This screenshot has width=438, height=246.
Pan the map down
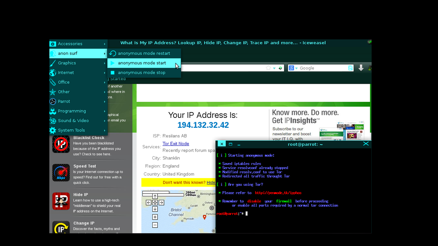point(155,209)
